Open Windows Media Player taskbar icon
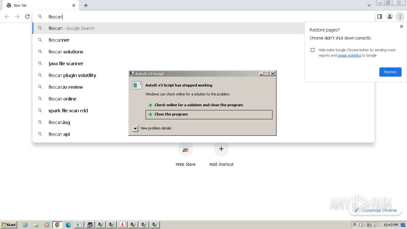Viewport: 407px width, 229px height. (47, 225)
